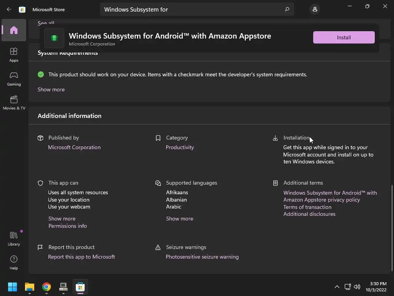The image size is (394, 296).
Task: Open the user account profile icon
Action: (x=315, y=9)
